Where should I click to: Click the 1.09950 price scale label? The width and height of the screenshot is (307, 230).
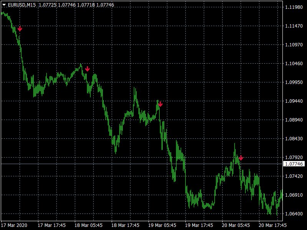pyautogui.click(x=294, y=82)
